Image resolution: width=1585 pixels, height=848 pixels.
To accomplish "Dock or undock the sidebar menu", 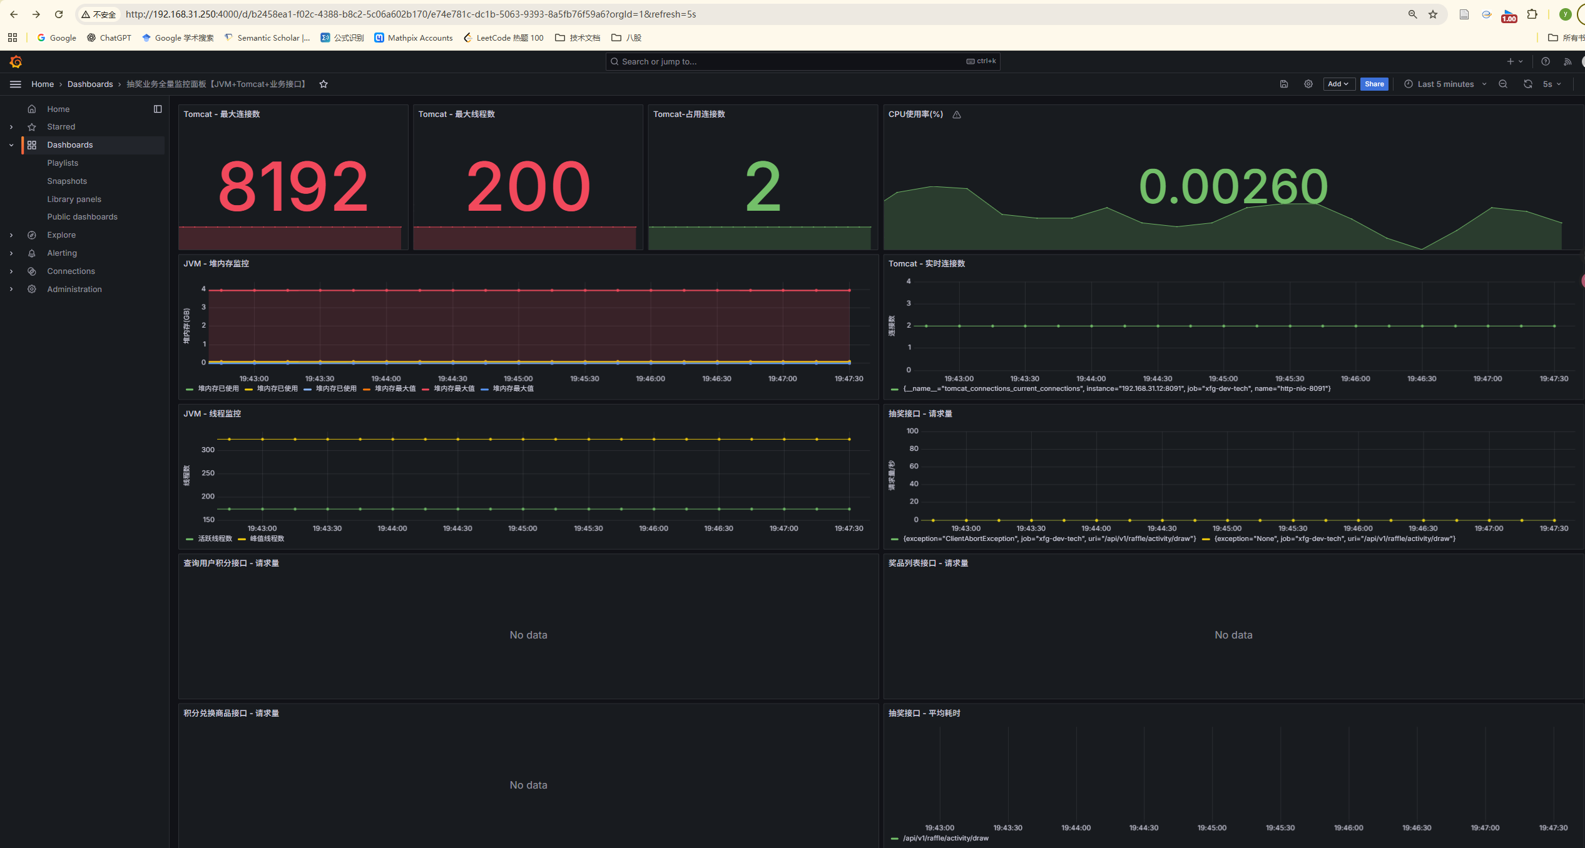I will (158, 109).
